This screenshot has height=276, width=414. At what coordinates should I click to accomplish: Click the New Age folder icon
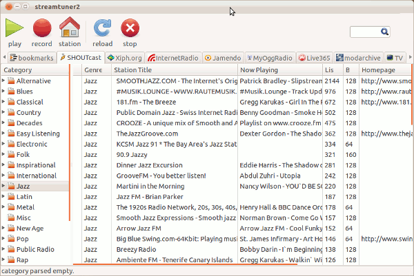pyautogui.click(x=11, y=228)
